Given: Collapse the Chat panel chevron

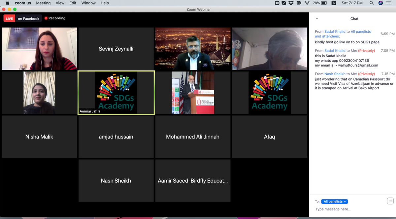Looking at the screenshot, I should [317, 19].
